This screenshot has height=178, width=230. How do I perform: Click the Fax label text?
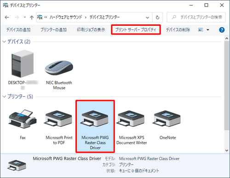coord(23,137)
